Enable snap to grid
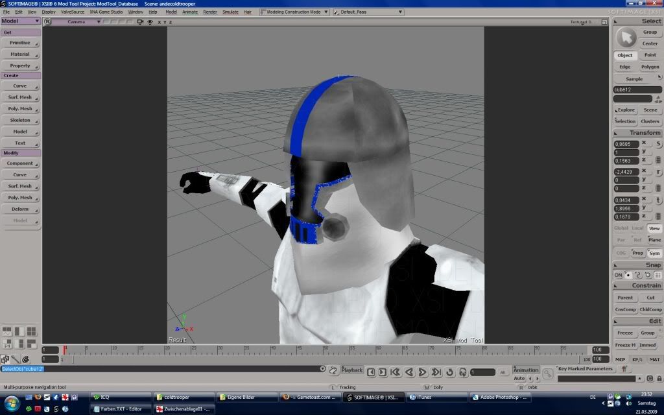 658,275
